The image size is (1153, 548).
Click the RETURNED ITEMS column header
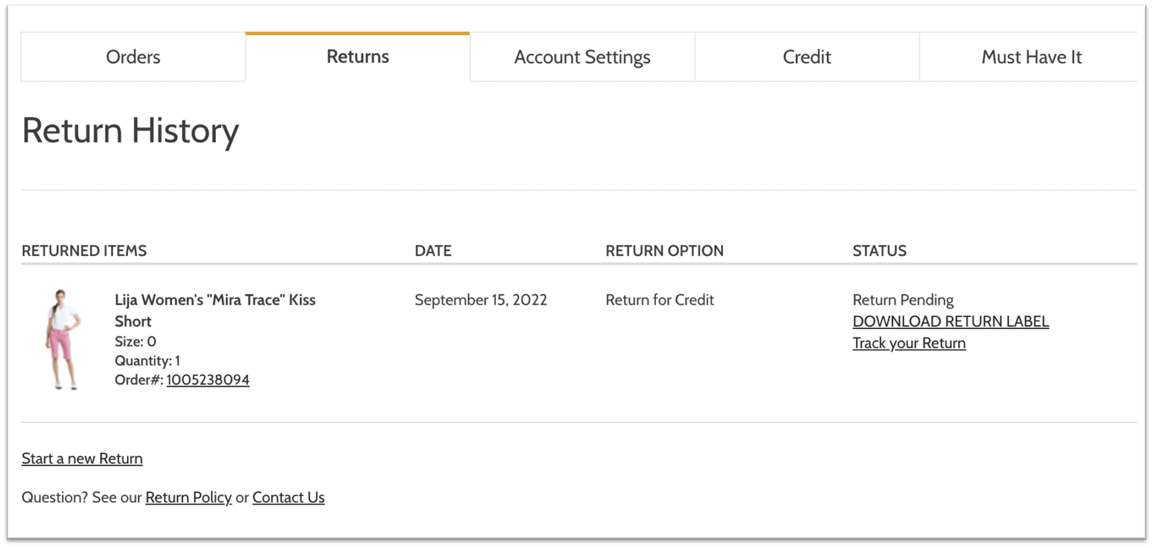point(84,250)
